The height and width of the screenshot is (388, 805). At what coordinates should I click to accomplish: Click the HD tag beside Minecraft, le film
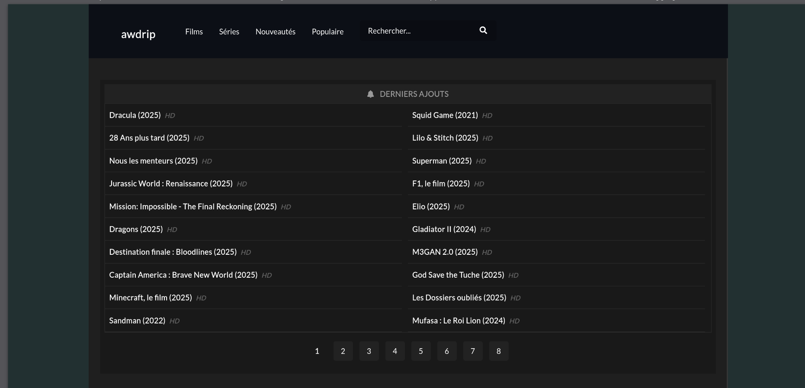[201, 298]
